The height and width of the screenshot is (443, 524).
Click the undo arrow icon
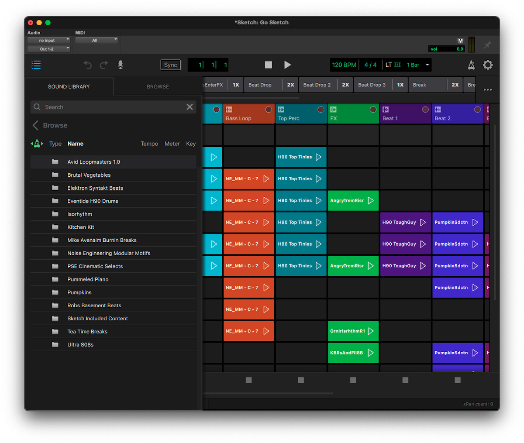[x=87, y=65]
